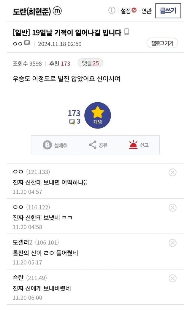The width and height of the screenshot is (190, 310).
Task: Click the 공유 share icon
Action: coord(93,145)
